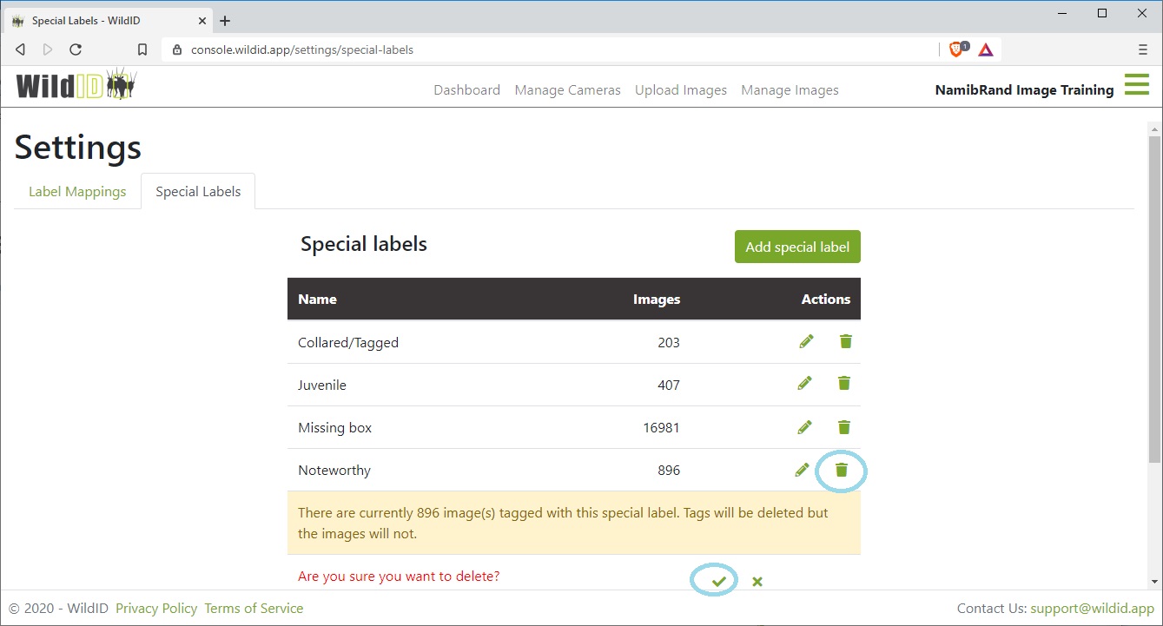Click image count 896
The image size is (1163, 626).
point(669,471)
